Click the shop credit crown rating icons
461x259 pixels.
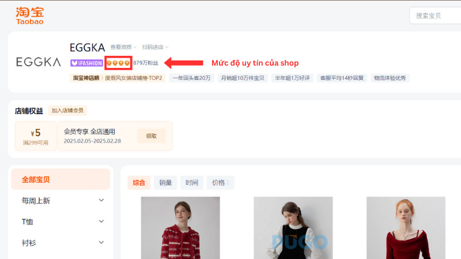pyautogui.click(x=118, y=63)
